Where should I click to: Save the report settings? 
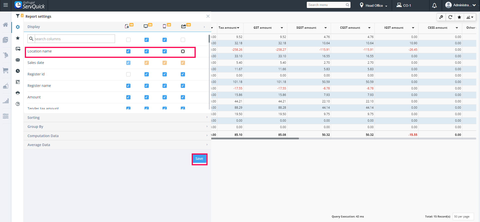199,159
